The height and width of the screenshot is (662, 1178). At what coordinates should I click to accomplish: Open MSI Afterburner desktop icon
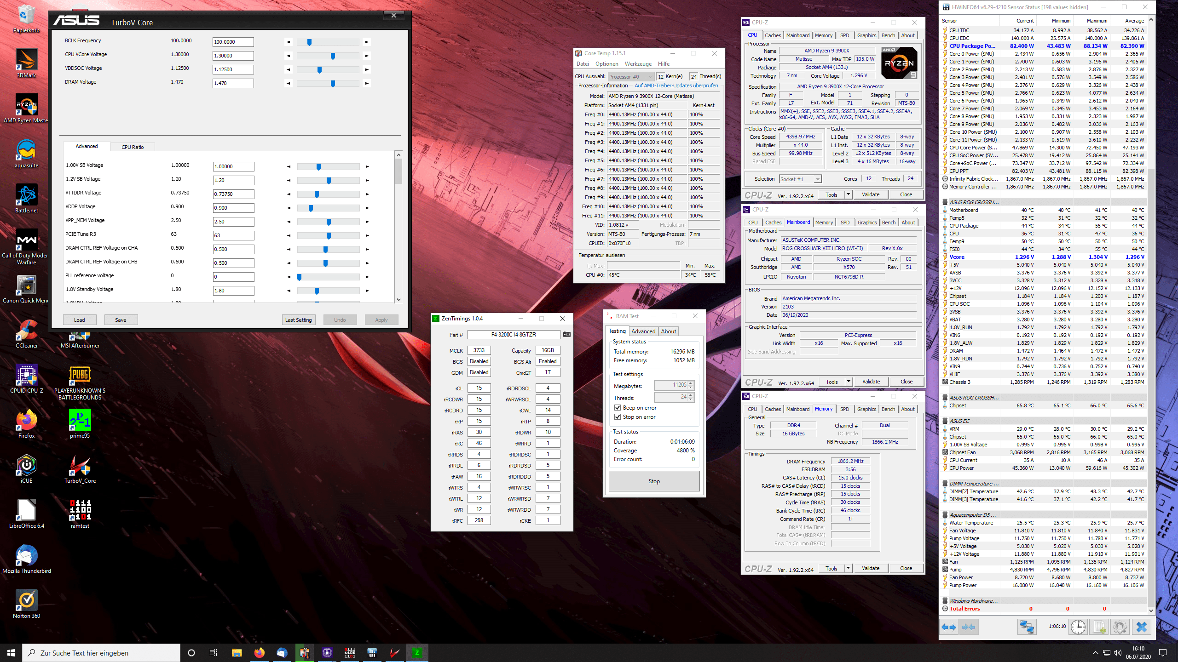[80, 337]
